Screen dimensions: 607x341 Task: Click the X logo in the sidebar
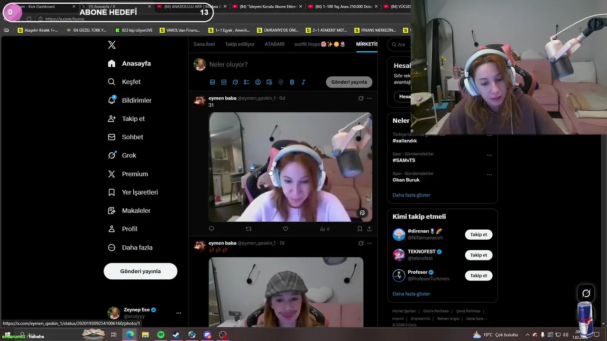(x=112, y=45)
